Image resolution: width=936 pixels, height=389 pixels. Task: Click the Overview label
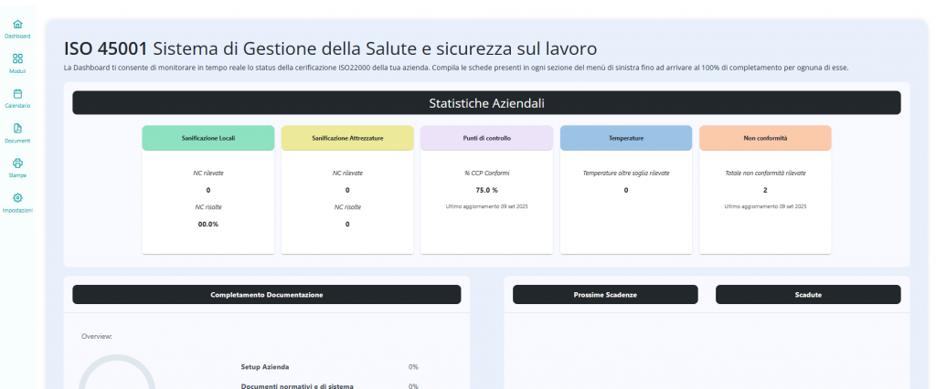click(x=97, y=337)
